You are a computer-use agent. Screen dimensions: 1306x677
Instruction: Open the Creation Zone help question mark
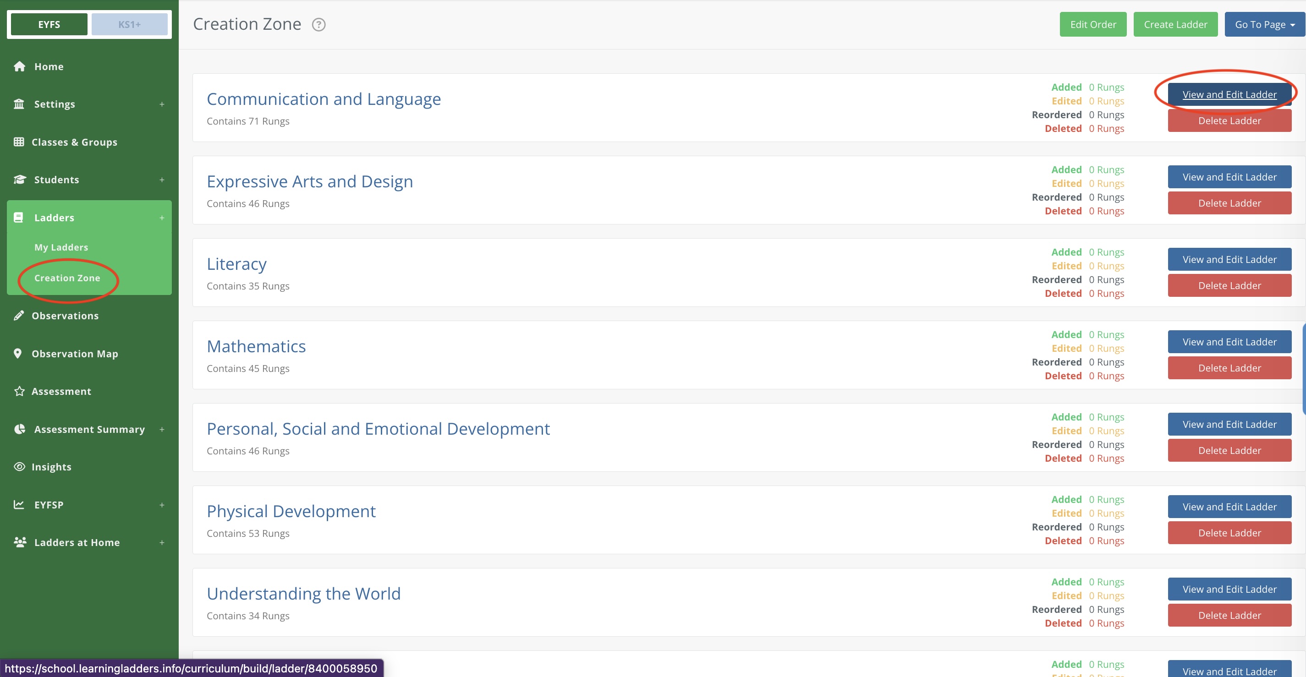click(318, 24)
